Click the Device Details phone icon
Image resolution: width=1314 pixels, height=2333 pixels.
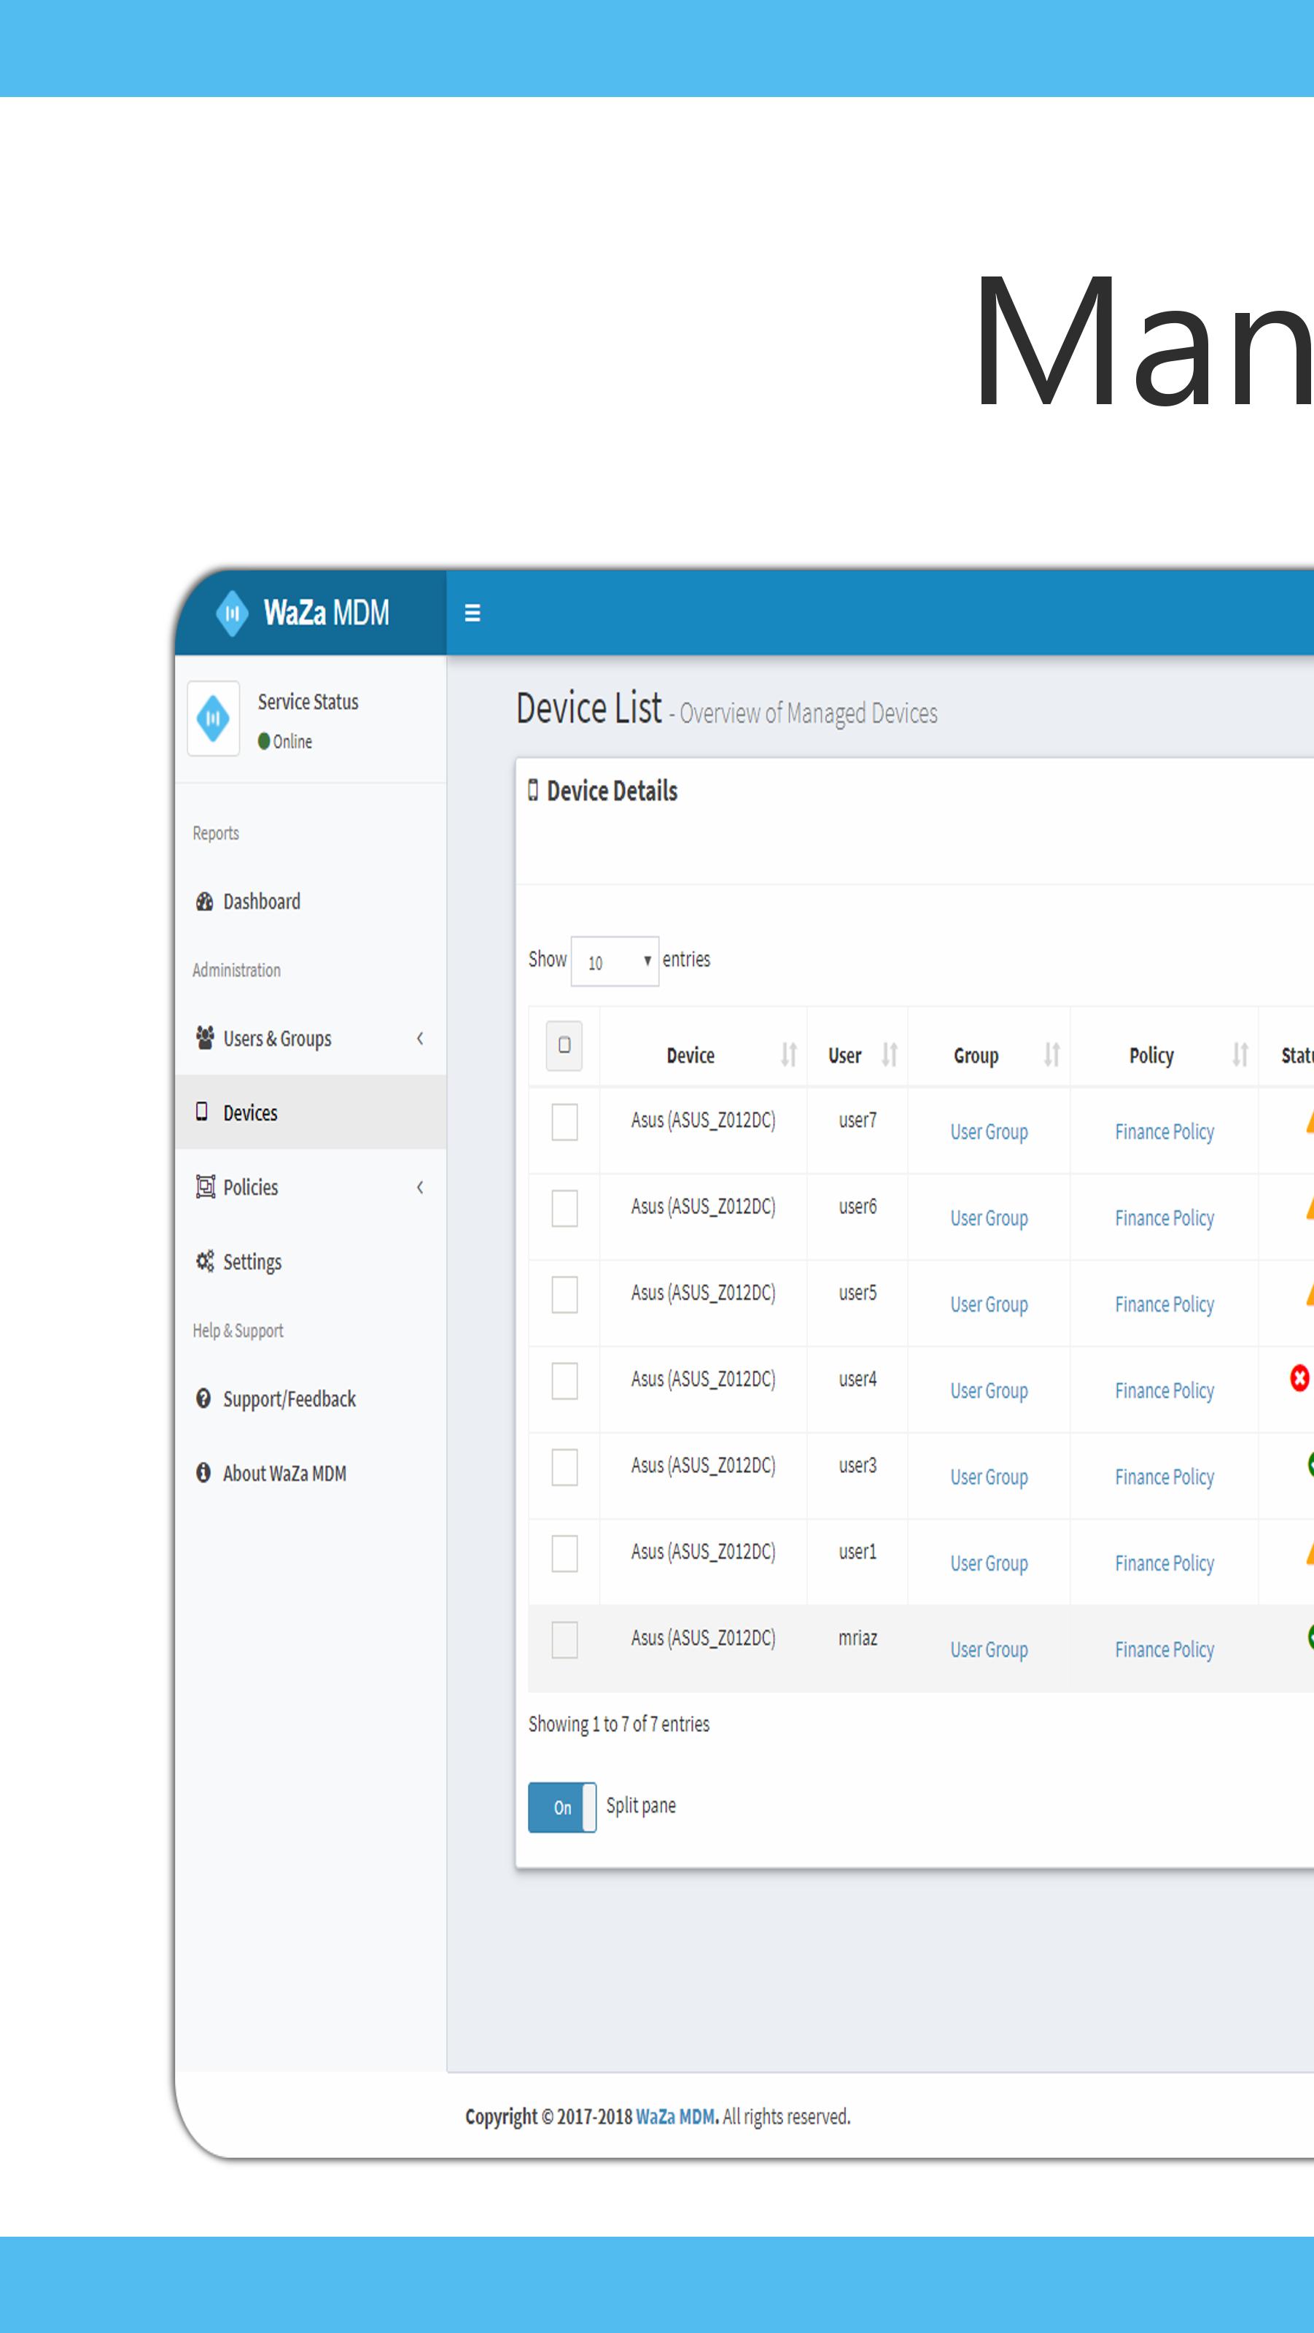533,790
